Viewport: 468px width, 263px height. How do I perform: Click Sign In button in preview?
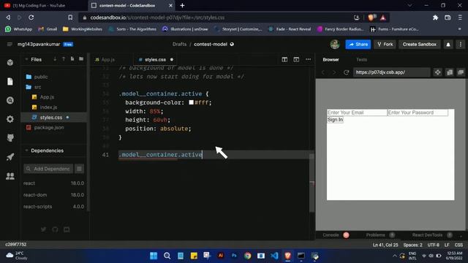point(335,120)
